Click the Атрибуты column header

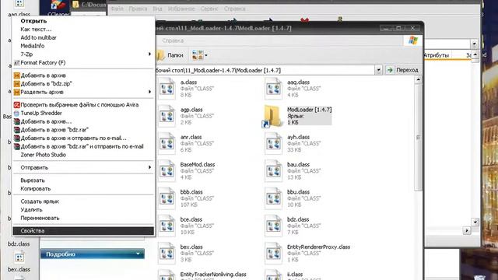point(436,55)
